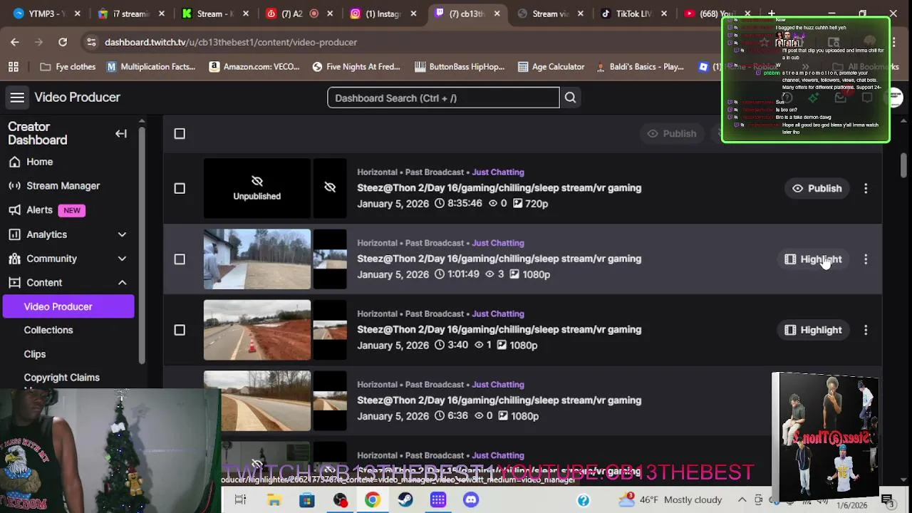
Task: Open more options for 1:01:49 video
Action: [x=866, y=259]
